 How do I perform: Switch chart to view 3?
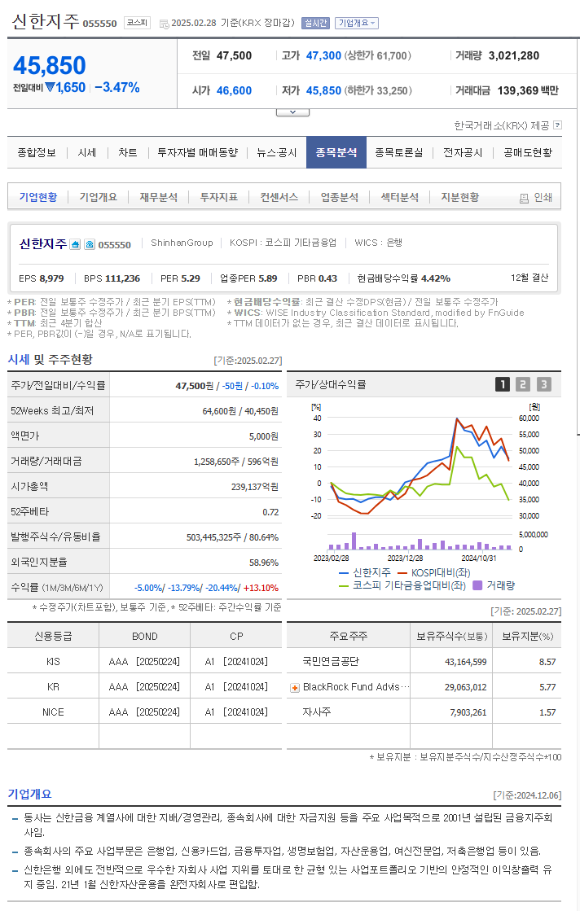[x=543, y=384]
